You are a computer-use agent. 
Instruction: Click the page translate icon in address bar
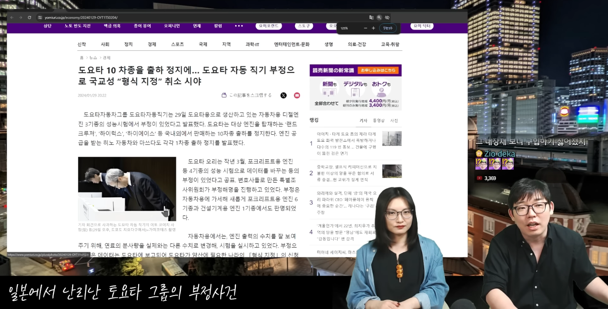tap(371, 17)
